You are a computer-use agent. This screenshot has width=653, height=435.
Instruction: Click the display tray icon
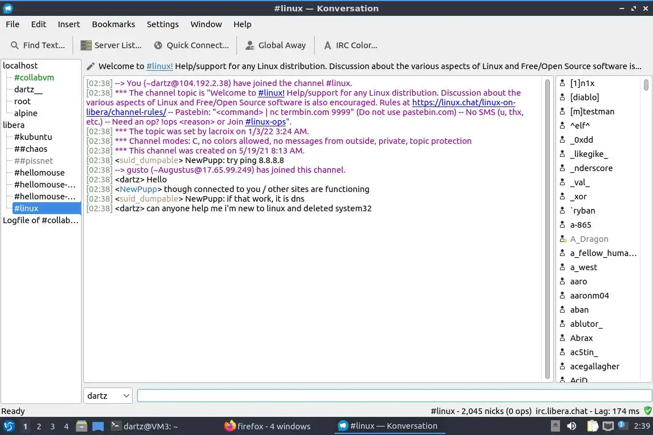[x=608, y=426]
